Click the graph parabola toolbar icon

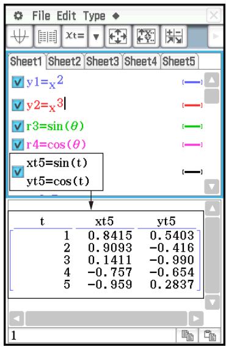click(x=20, y=36)
